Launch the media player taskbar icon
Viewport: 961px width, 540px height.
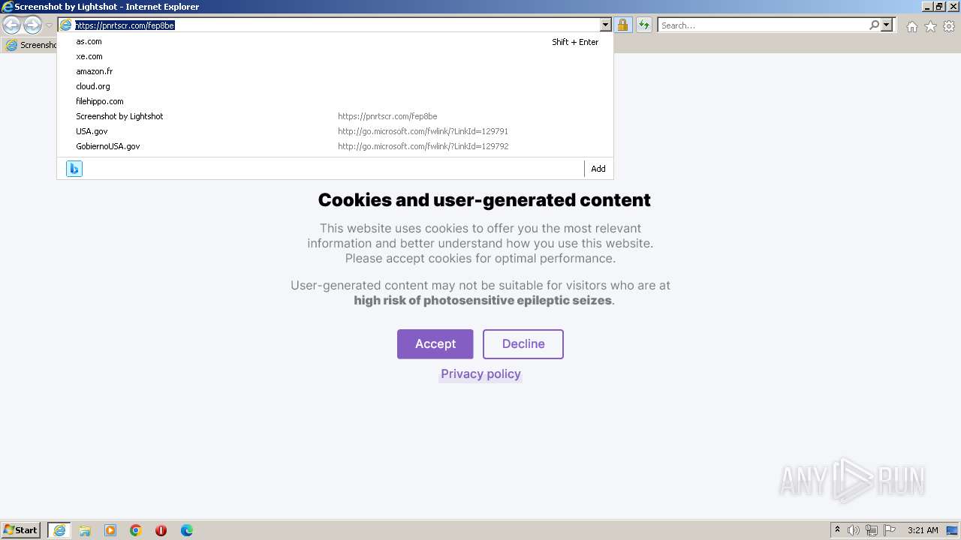(x=110, y=530)
